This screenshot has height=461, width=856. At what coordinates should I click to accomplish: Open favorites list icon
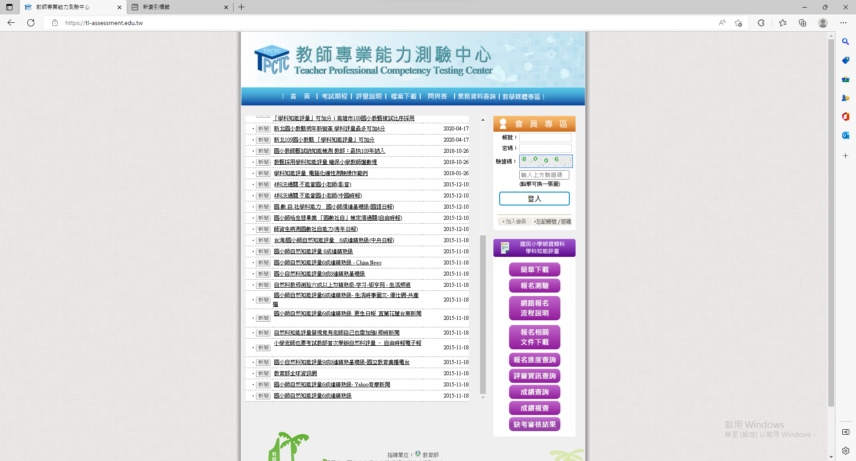point(783,23)
